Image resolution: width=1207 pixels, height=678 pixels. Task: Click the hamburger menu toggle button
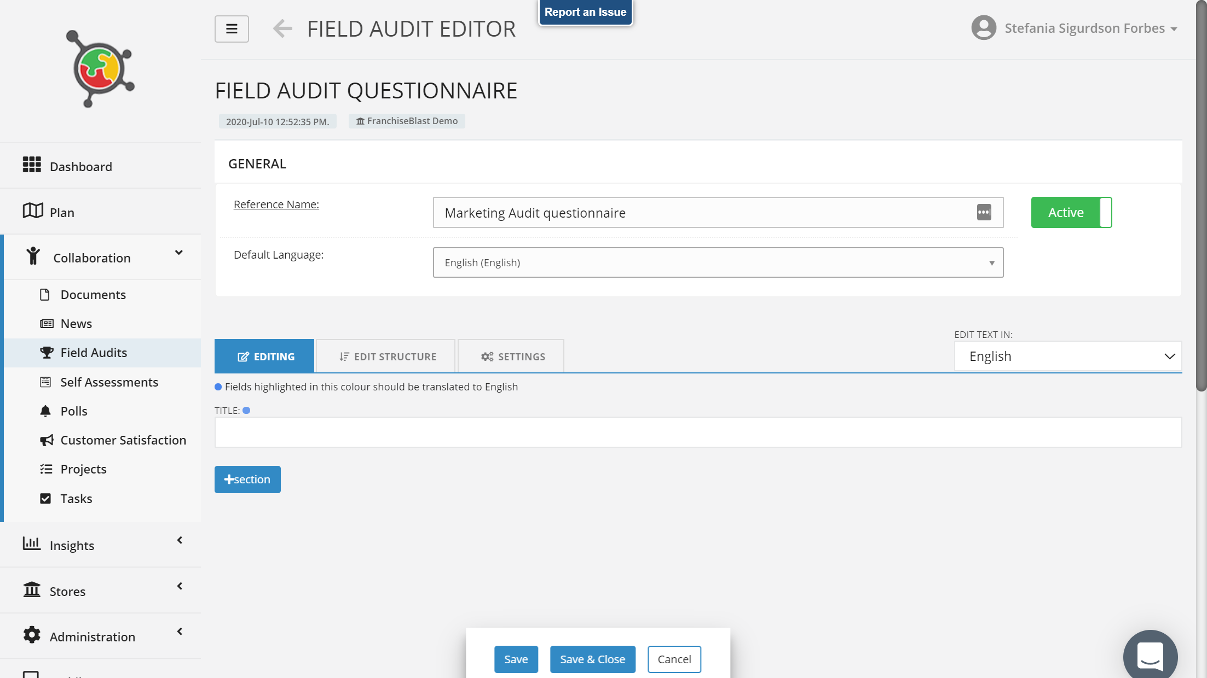pos(232,29)
